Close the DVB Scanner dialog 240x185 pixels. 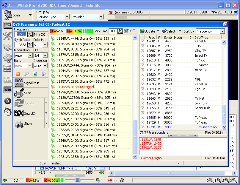tap(225, 24)
